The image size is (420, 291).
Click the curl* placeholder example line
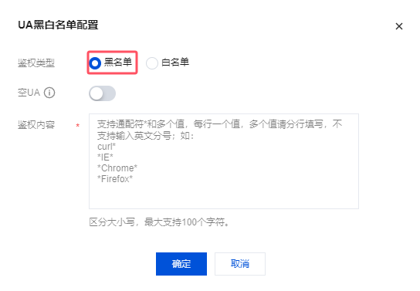point(107,147)
